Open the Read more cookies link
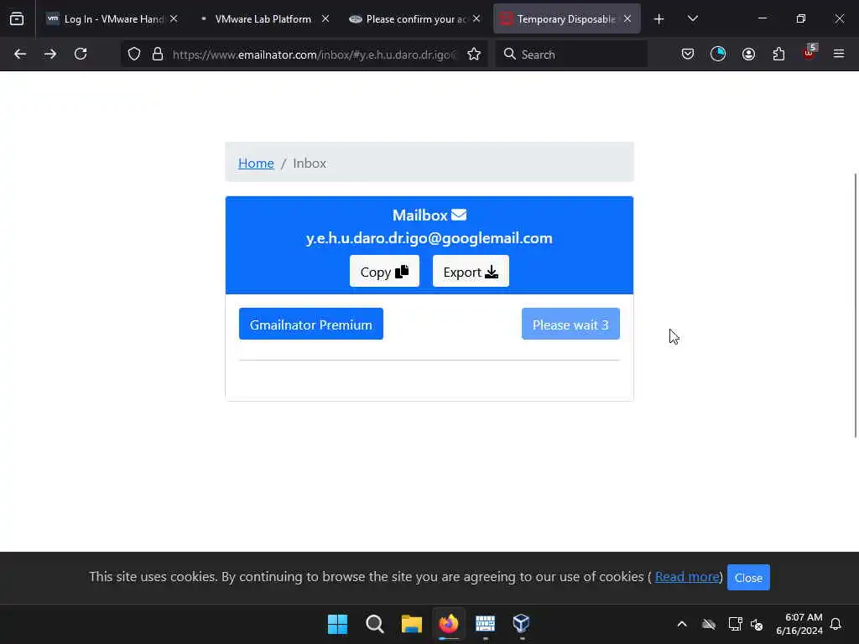Viewport: 859px width, 644px height. 687,577
